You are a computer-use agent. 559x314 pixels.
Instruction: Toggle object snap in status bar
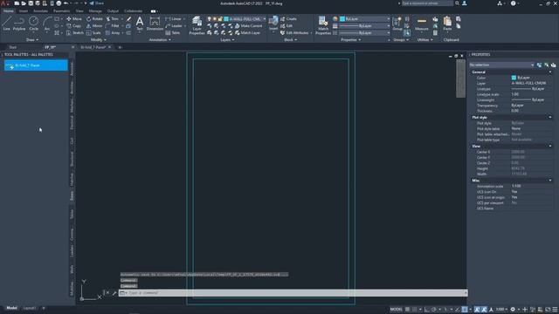465,310
